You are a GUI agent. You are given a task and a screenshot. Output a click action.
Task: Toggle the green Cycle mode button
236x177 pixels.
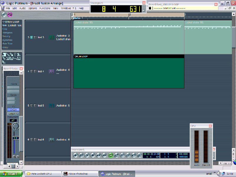click(111, 155)
